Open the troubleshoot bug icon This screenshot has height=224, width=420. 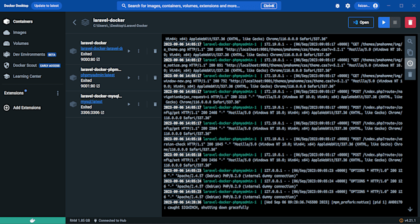(x=337, y=6)
